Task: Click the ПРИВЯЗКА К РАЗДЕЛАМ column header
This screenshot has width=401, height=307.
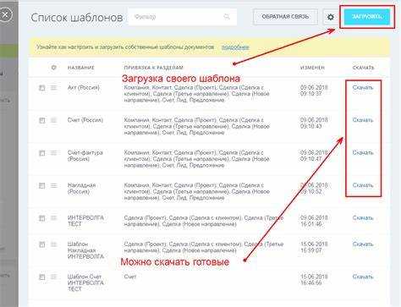Action: click(x=153, y=68)
